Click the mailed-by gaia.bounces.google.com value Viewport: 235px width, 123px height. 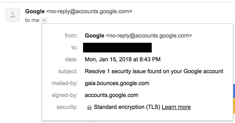tap(117, 83)
